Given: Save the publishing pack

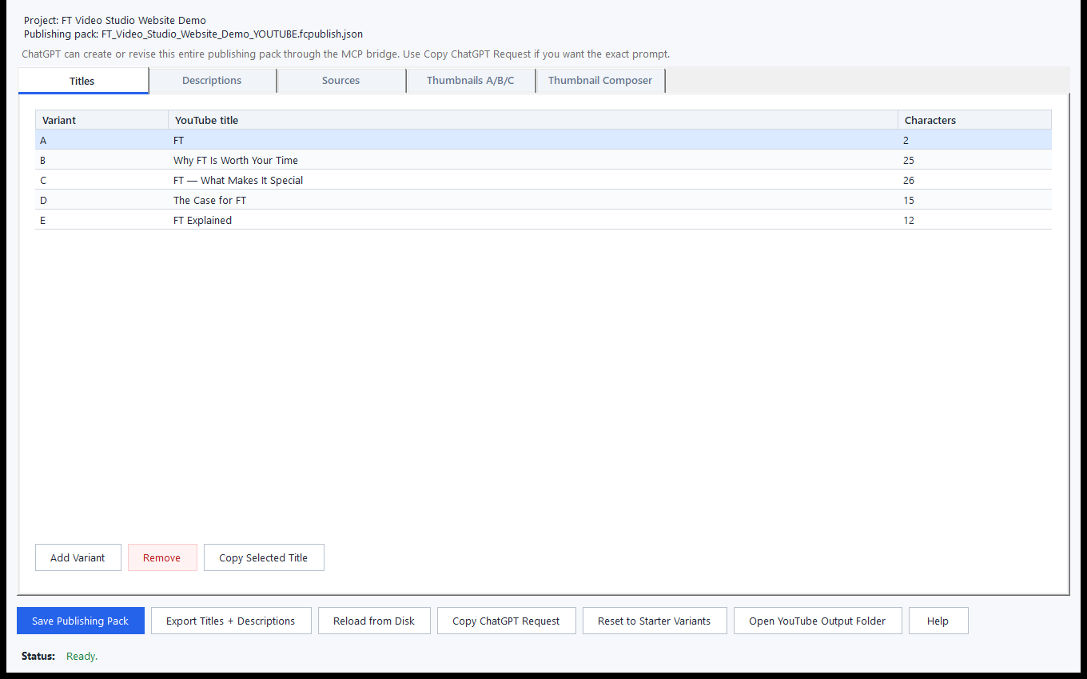Looking at the screenshot, I should [81, 621].
